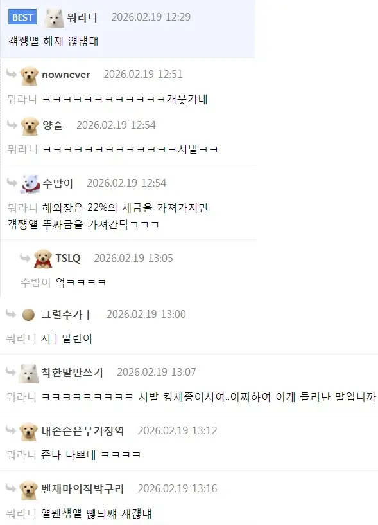Click 양슬's puppy avatar
This screenshot has height=525, width=378.
pos(30,126)
